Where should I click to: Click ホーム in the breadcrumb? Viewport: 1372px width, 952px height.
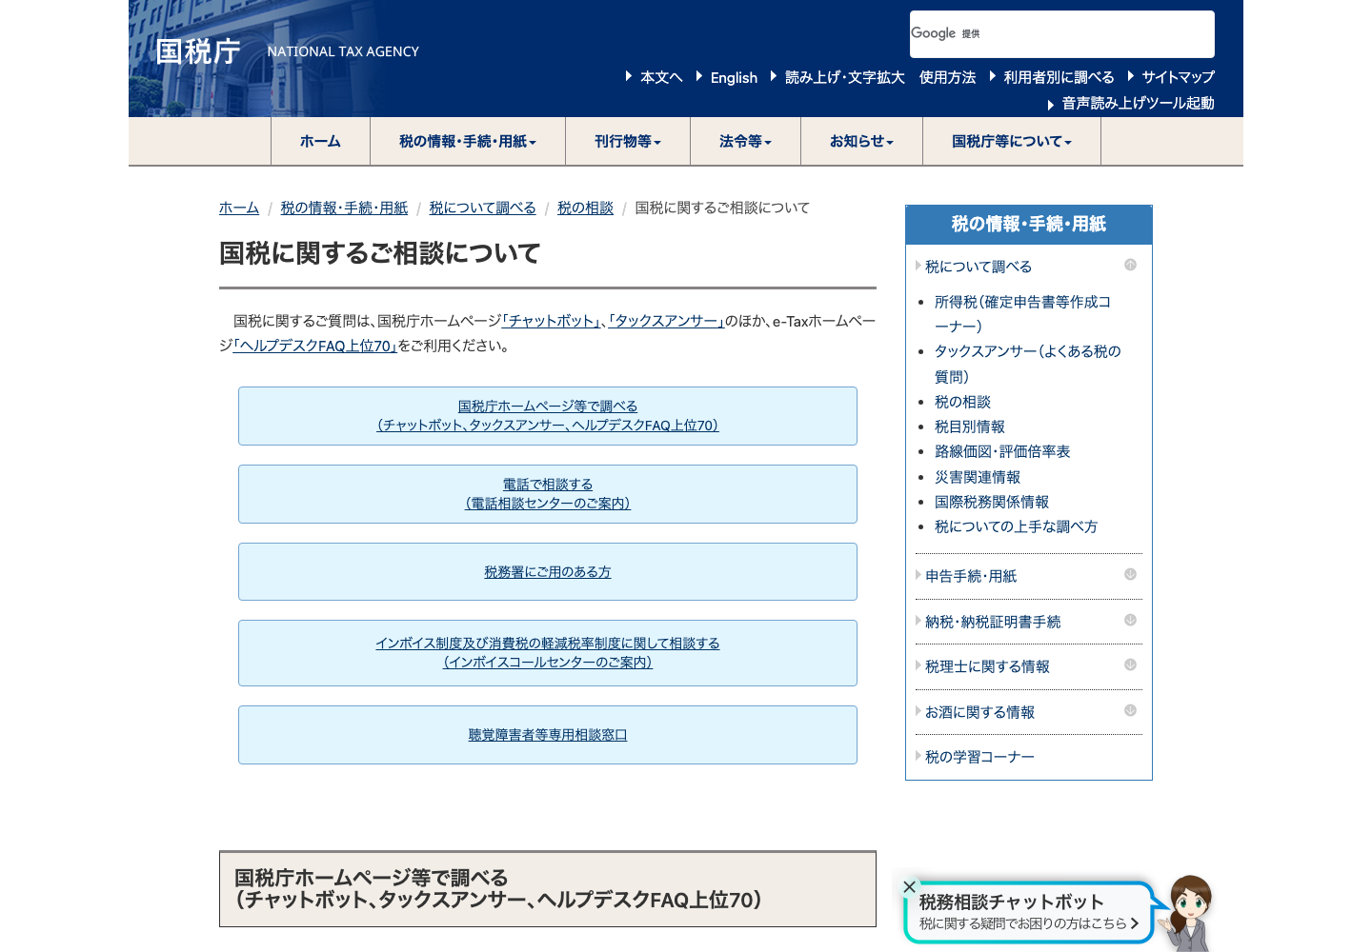[x=239, y=208]
